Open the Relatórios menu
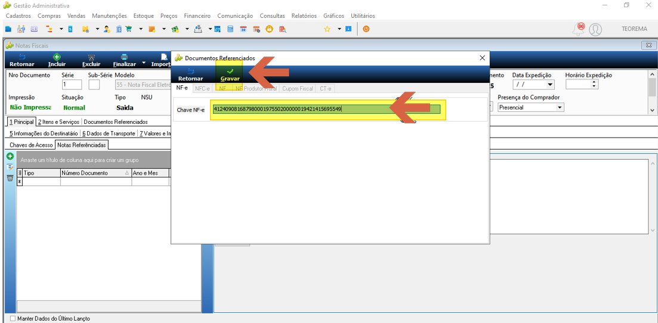This screenshot has width=658, height=323. click(x=304, y=16)
